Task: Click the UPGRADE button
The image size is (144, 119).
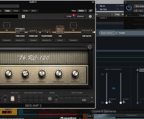Action: click(80, 17)
